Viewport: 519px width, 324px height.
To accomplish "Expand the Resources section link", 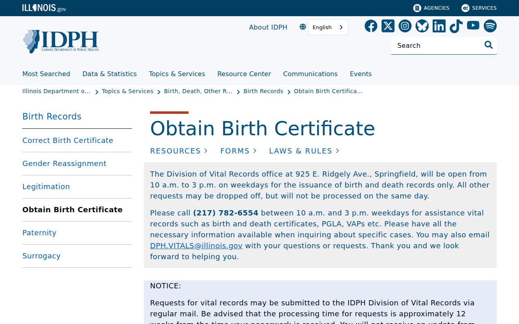I will [x=179, y=151].
